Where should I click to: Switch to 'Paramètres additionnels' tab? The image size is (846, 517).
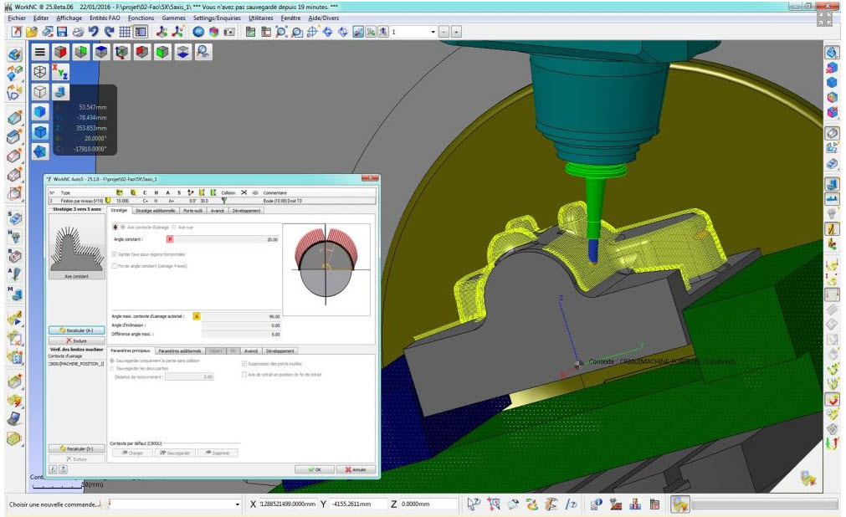[x=179, y=351]
